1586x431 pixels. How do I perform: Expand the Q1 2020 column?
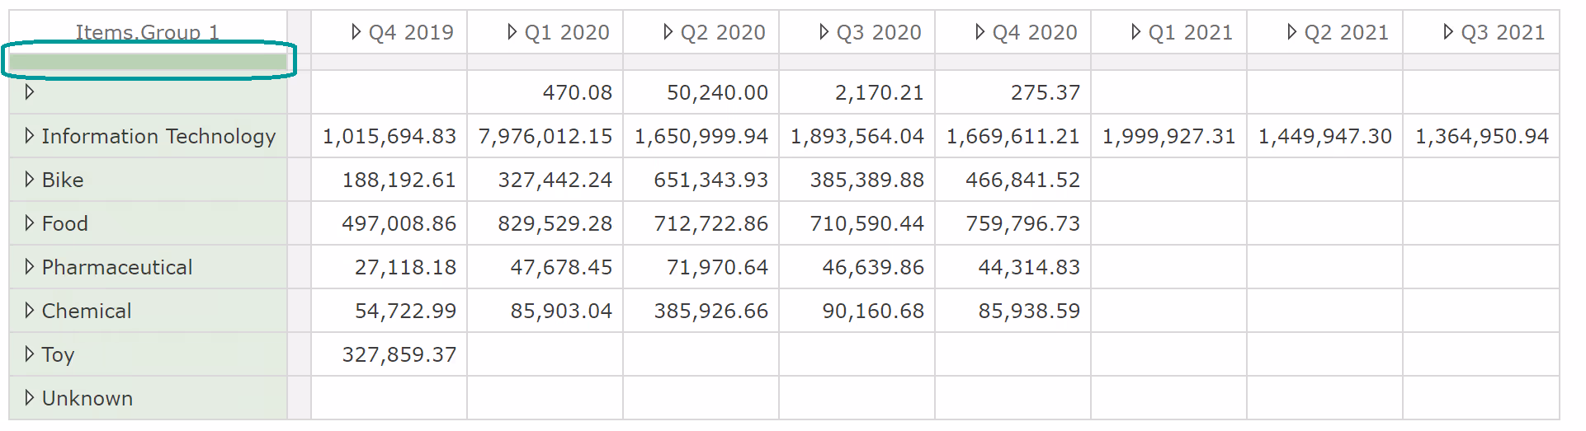[512, 32]
